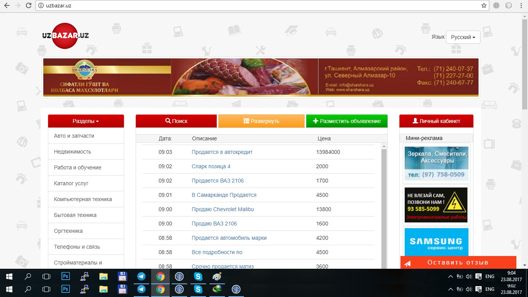The width and height of the screenshot is (528, 297).
Task: Open the Sharshara sausage banner advertisement
Action: pos(261,77)
